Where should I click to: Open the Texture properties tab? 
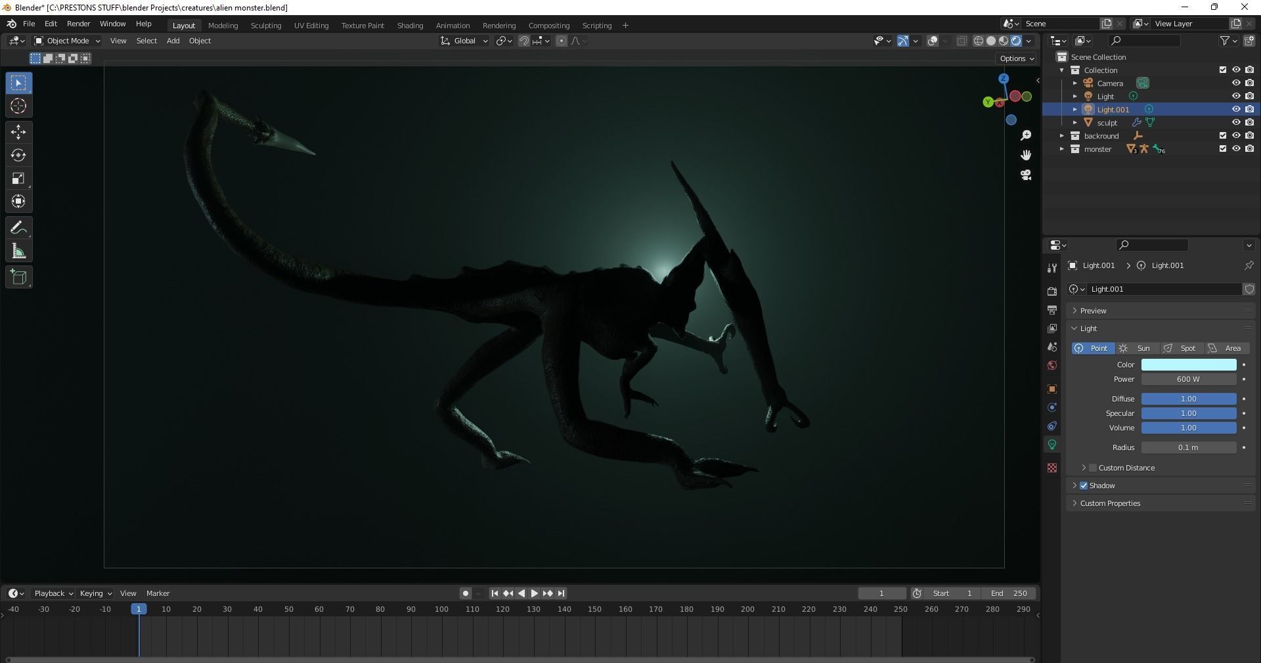click(1052, 468)
